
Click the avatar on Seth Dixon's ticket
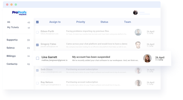click(138, 70)
